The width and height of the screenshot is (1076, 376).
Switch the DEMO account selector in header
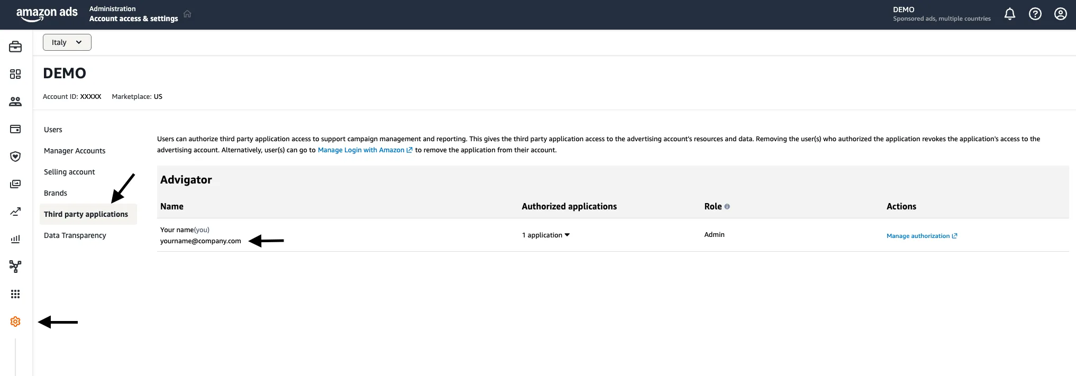pyautogui.click(x=942, y=14)
